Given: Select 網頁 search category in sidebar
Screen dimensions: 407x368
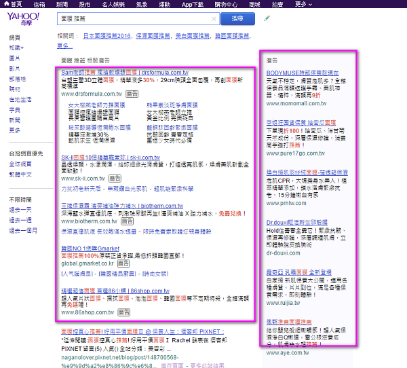Looking at the screenshot, I should pyautogui.click(x=14, y=38).
